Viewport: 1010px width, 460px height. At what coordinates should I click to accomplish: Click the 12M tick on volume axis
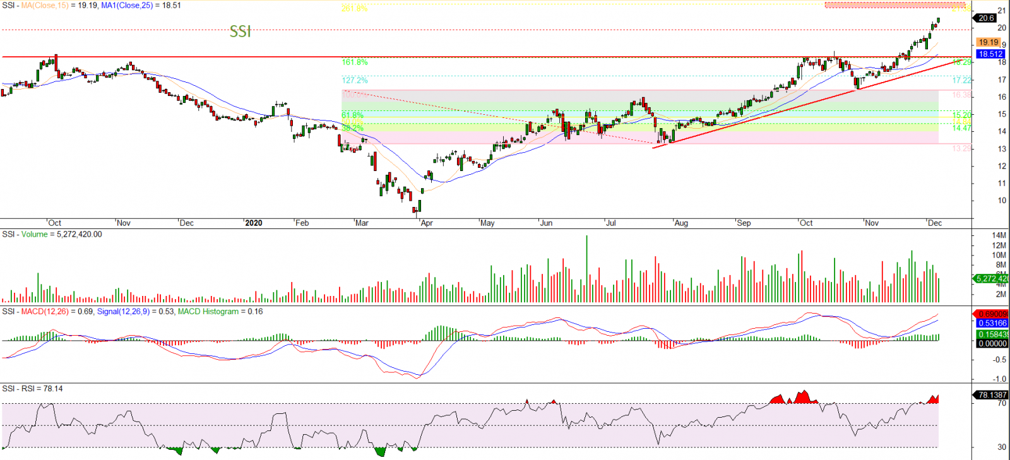[x=999, y=245]
